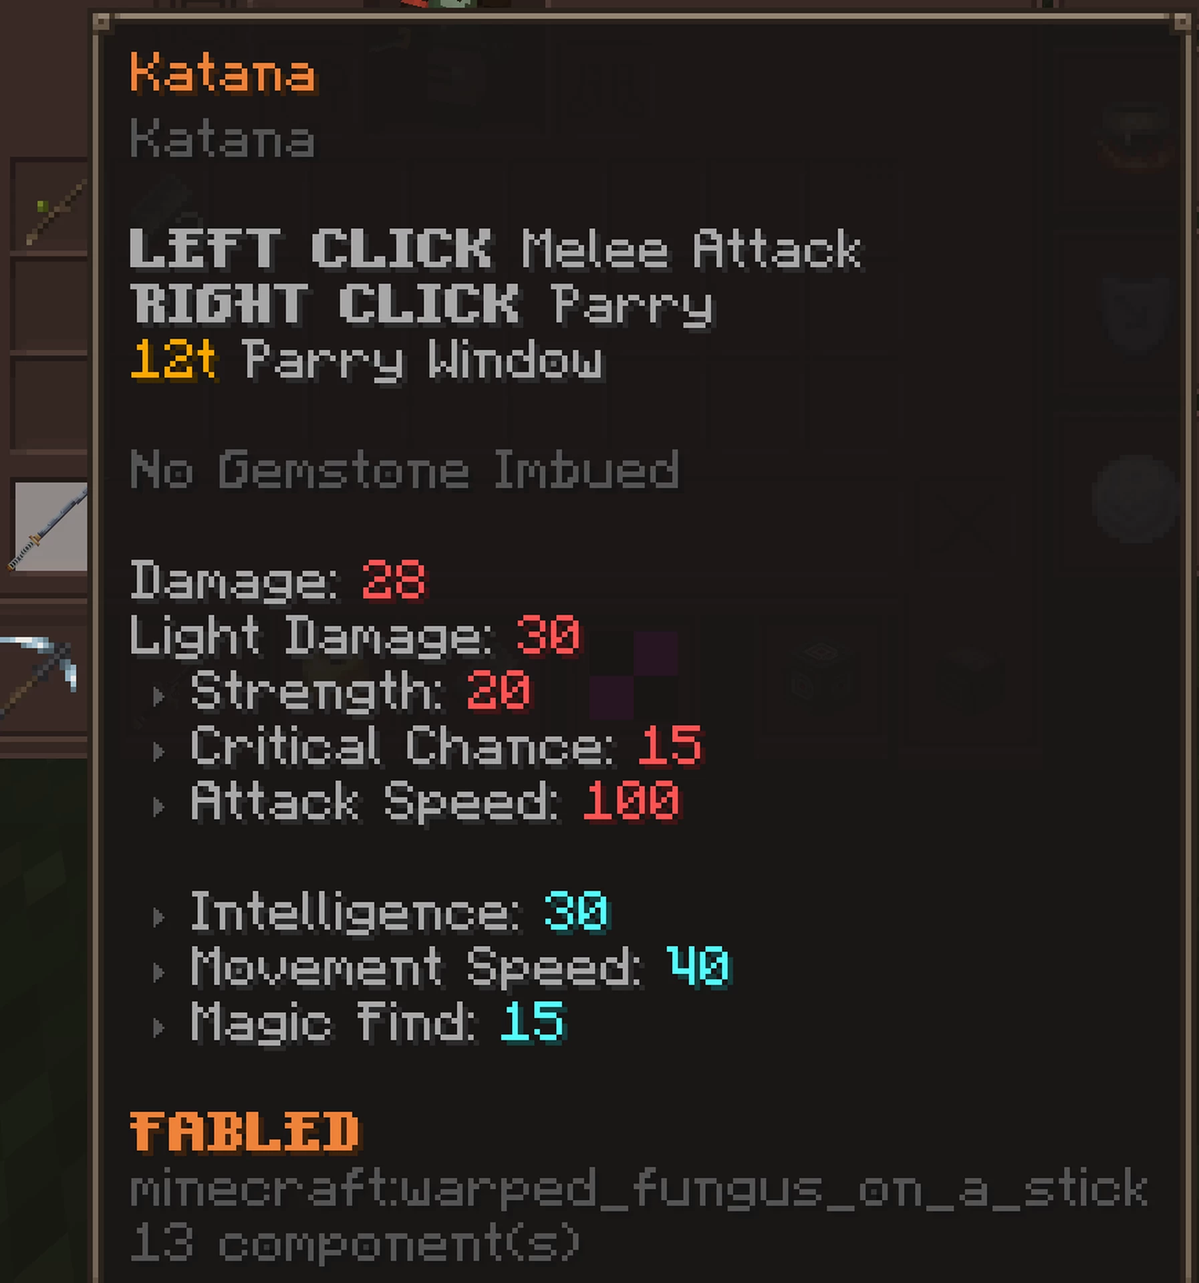Viewport: 1199px width, 1283px height.
Task: Click the tooltip's top-right corner ornament
Action: pos(1181,23)
